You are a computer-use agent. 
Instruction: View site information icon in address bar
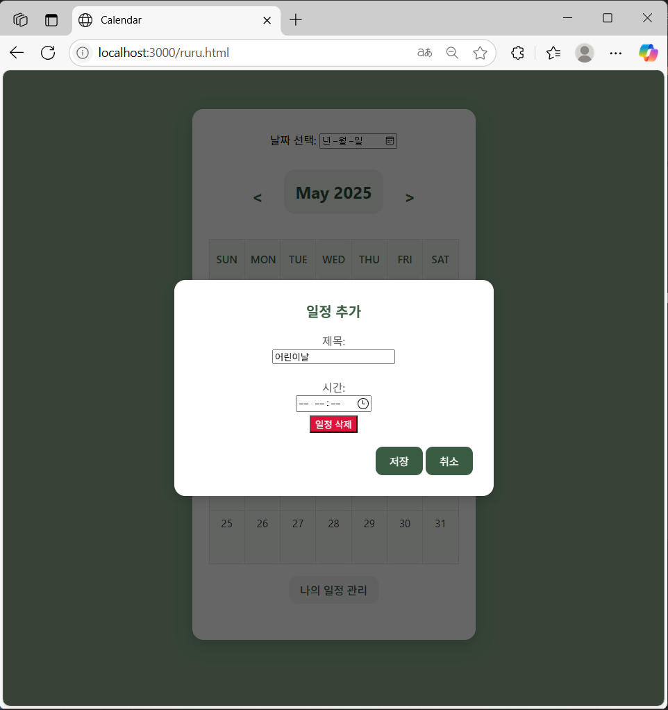point(83,53)
